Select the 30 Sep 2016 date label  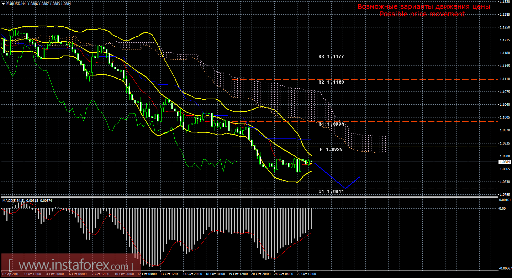(10, 274)
